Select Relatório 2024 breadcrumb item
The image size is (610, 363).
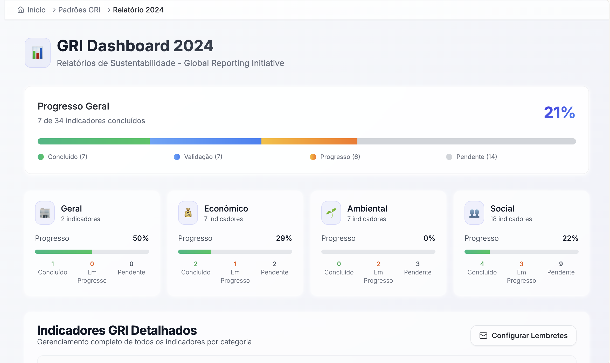pyautogui.click(x=138, y=10)
